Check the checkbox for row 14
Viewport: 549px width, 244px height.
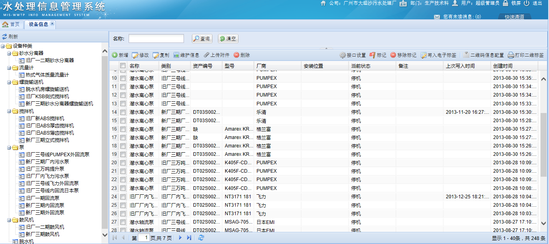(x=123, y=112)
